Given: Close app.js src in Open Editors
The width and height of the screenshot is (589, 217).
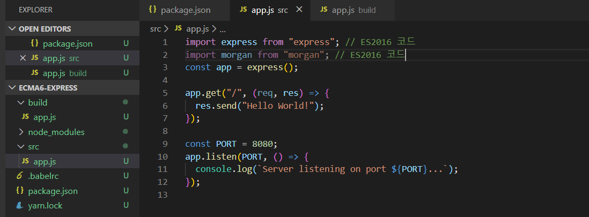Looking at the screenshot, I should [x=23, y=58].
